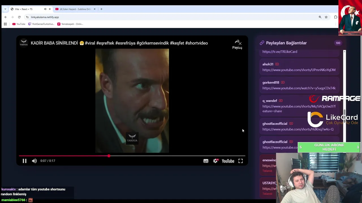
Task: Open q_wandef's shorts link Mq1iAQpUw2I
Action: 299,109
